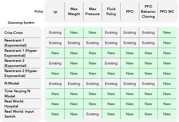Select the Fluid Policy column header
The height and width of the screenshot is (122, 179).
tap(111, 11)
